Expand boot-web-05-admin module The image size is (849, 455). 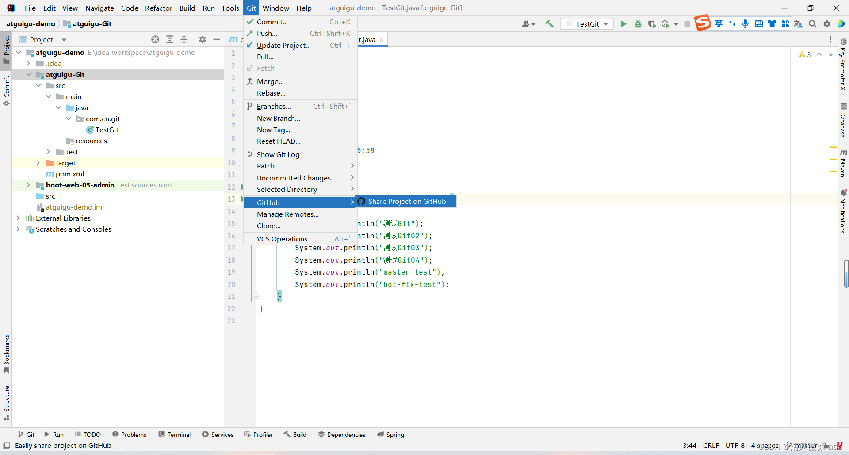point(28,185)
